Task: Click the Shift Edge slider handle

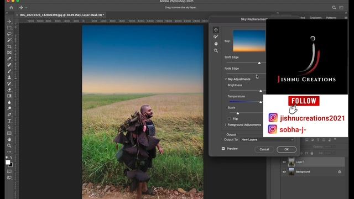Action: coord(259,63)
